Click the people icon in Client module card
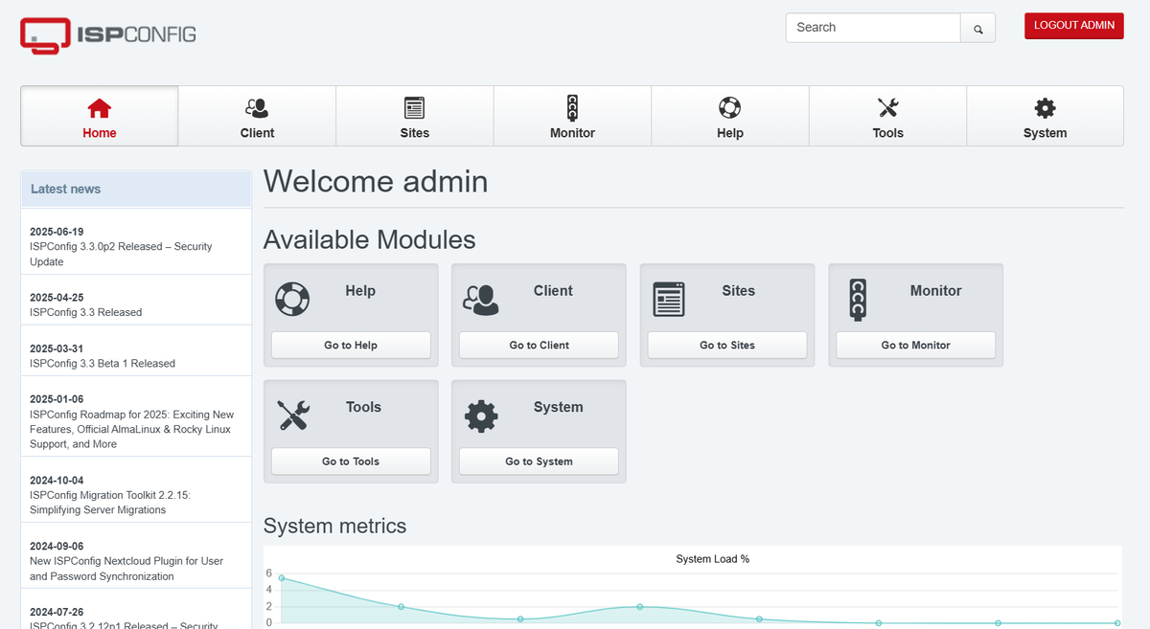 click(481, 300)
